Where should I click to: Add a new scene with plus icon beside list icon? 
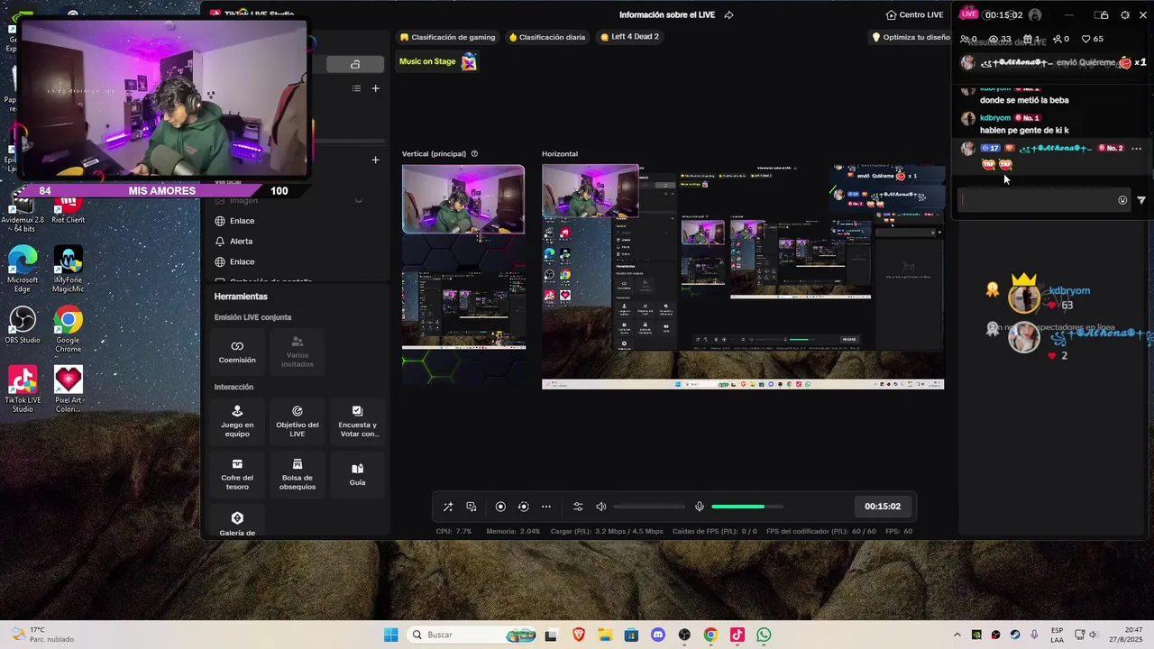(376, 88)
